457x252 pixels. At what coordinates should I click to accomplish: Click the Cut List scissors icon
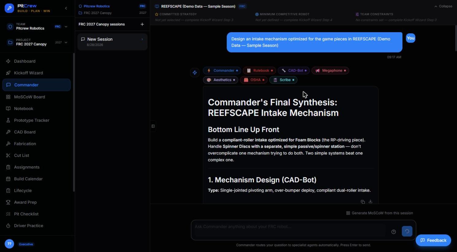(8, 155)
